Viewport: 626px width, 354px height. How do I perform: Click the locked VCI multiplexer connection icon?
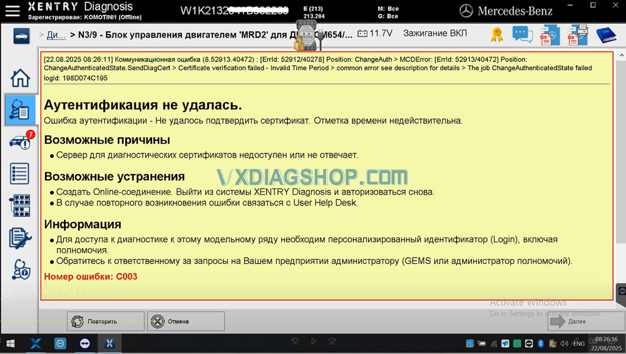[x=308, y=36]
